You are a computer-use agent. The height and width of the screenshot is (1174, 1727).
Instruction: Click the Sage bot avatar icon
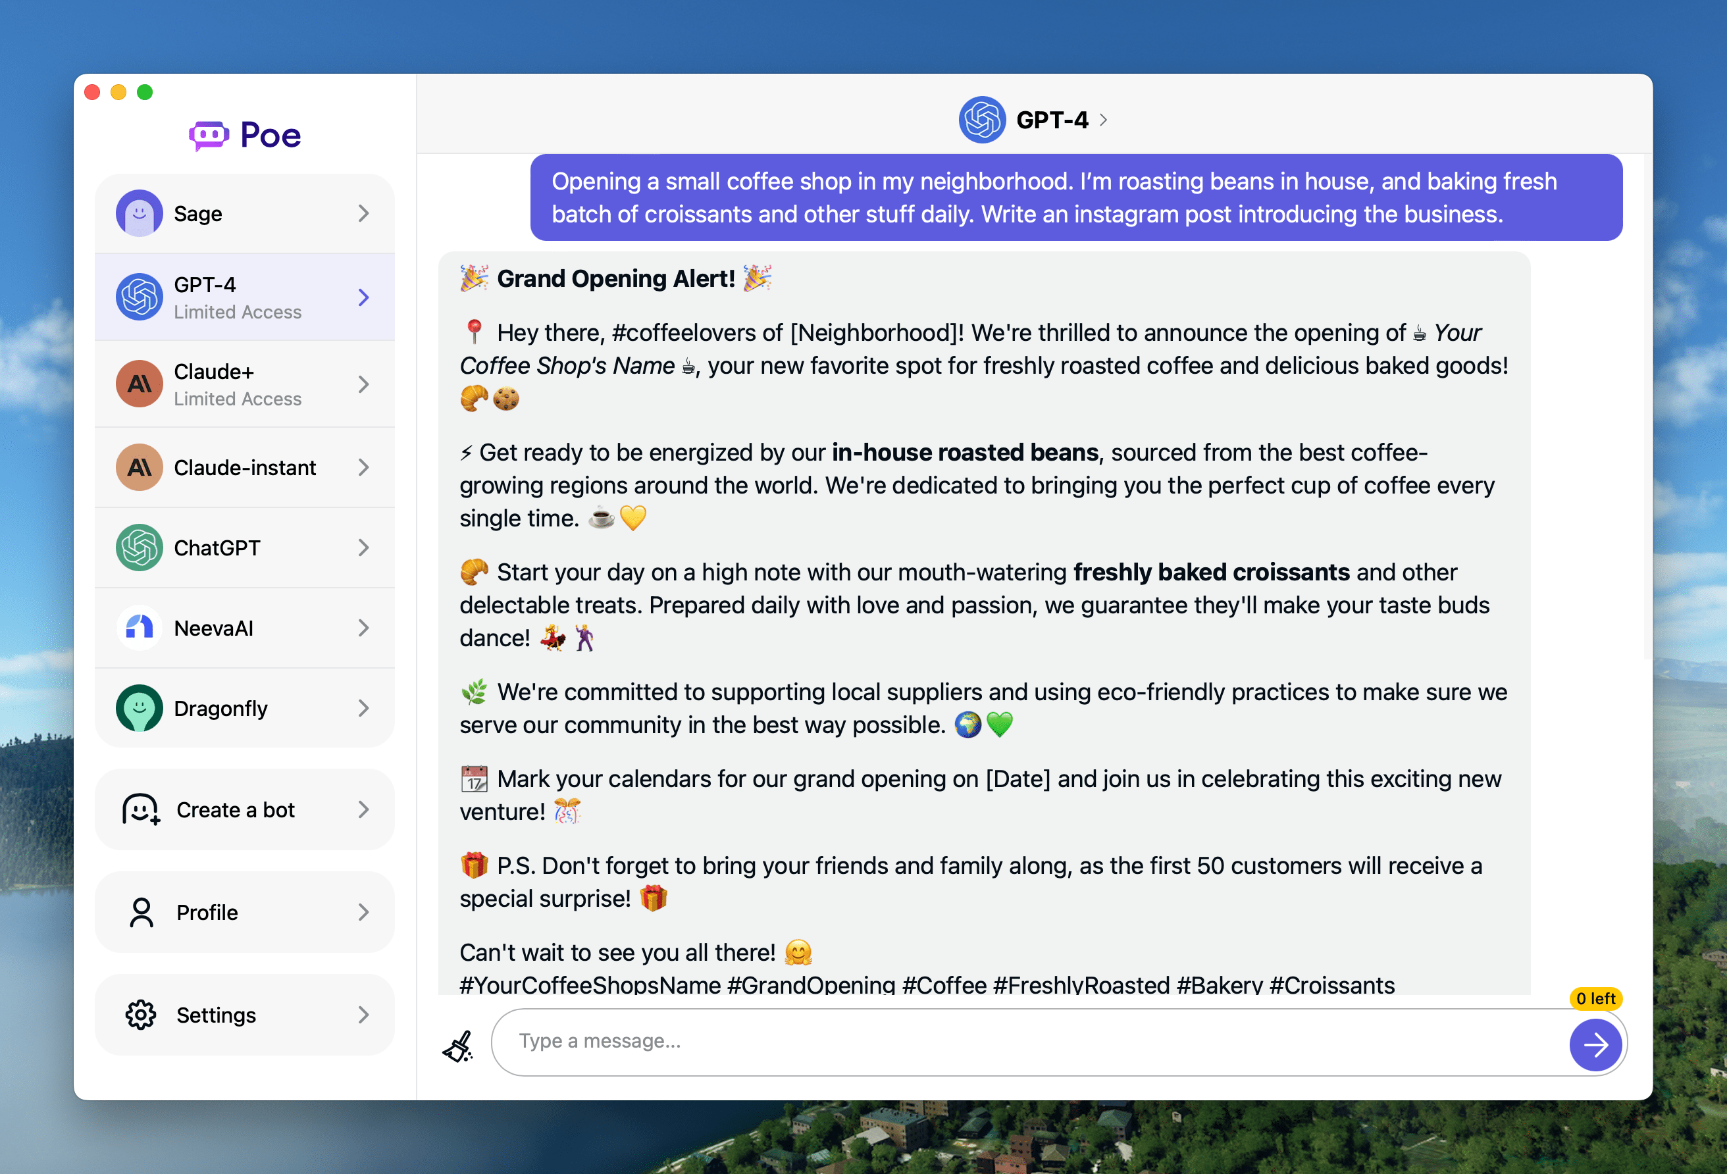(139, 213)
